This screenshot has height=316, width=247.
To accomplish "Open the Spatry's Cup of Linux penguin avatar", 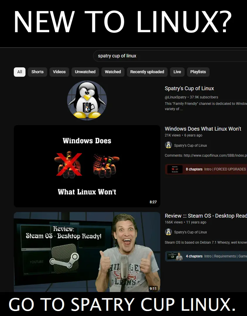I will (87, 100).
